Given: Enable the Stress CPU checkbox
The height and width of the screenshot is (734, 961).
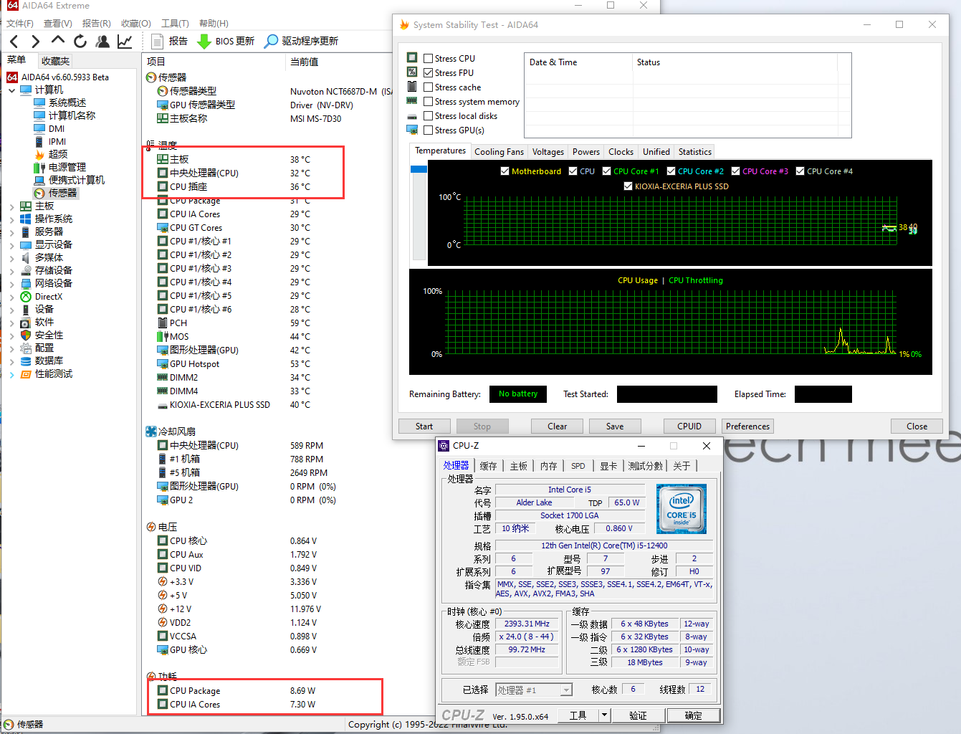Looking at the screenshot, I should pos(428,59).
